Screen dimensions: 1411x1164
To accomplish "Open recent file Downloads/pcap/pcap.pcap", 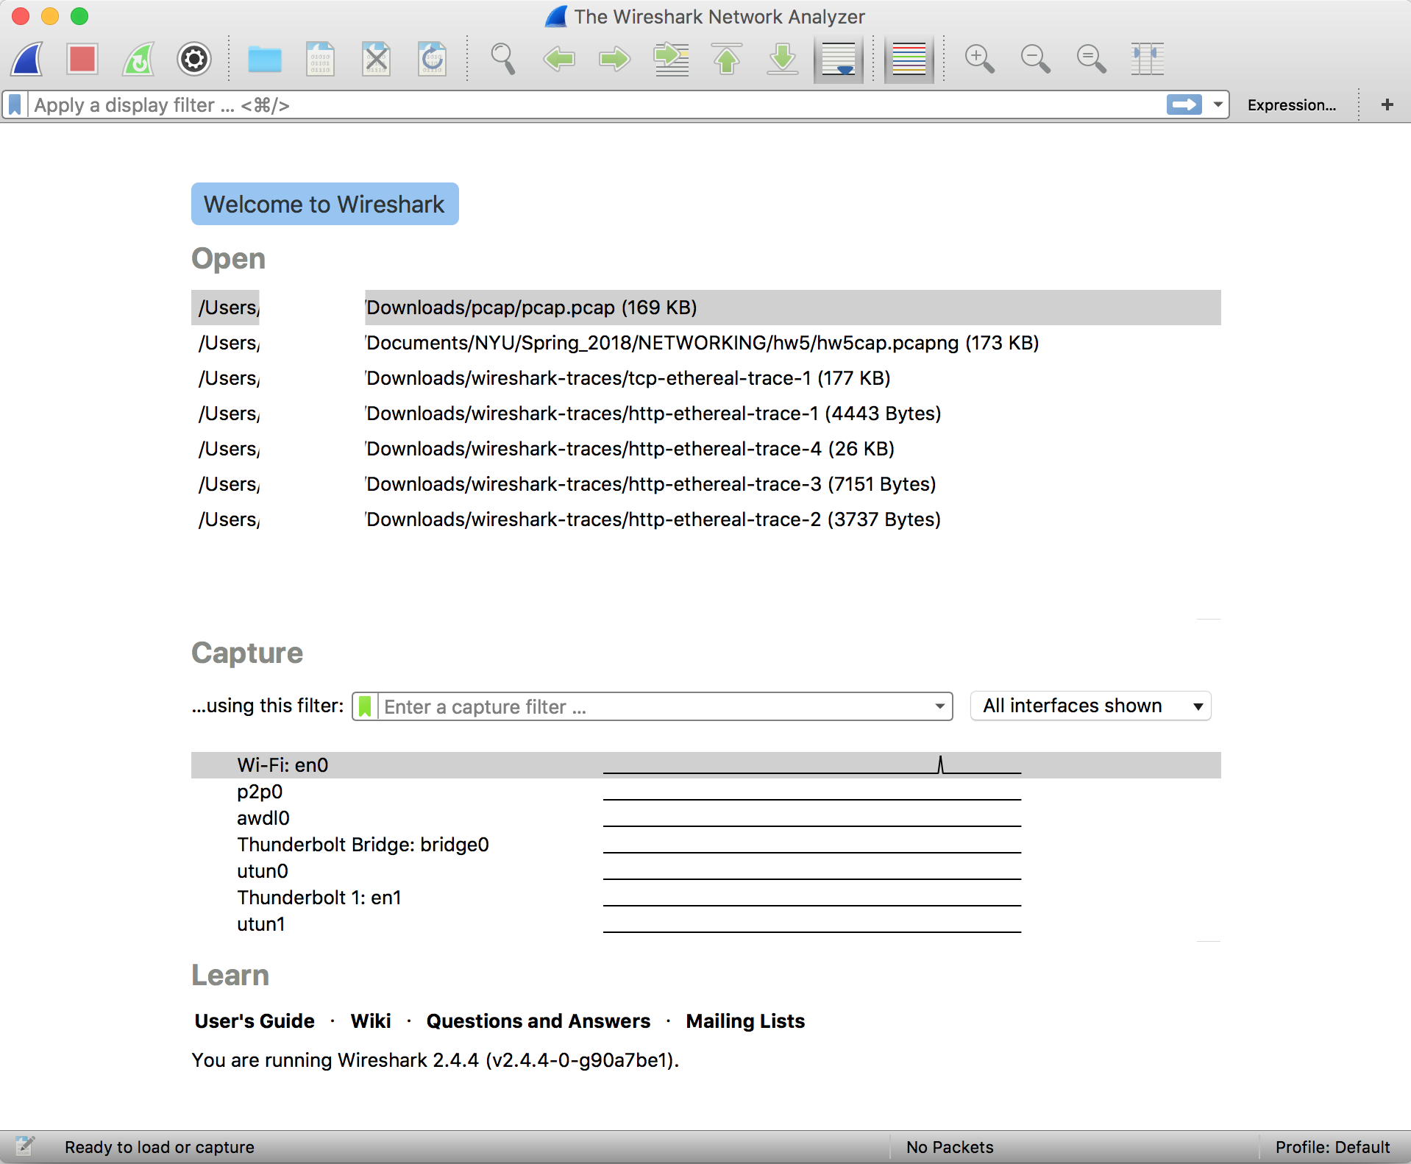I will coord(531,308).
